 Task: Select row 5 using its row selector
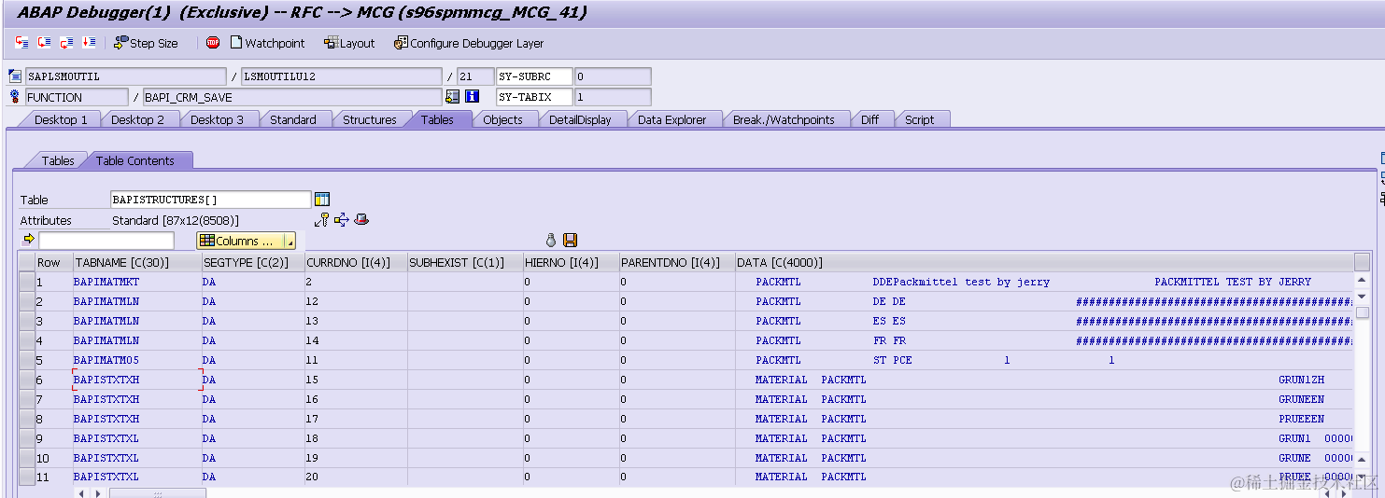[x=26, y=360]
